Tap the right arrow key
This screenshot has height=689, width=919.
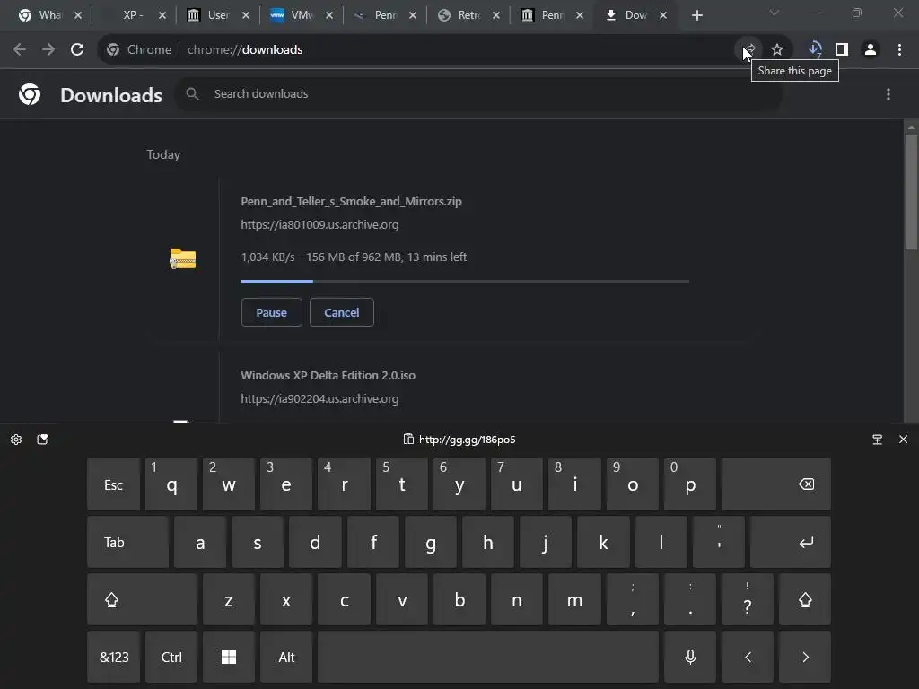pyautogui.click(x=805, y=657)
